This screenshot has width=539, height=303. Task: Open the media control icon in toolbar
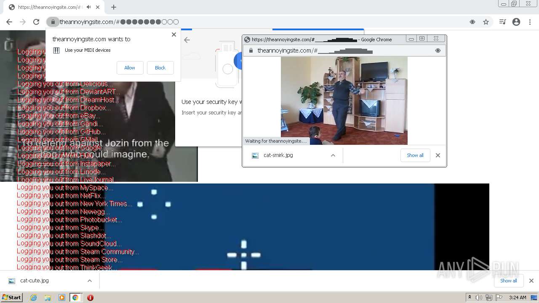(x=502, y=22)
